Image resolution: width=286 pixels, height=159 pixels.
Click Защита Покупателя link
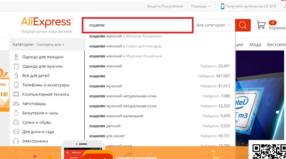165,6
